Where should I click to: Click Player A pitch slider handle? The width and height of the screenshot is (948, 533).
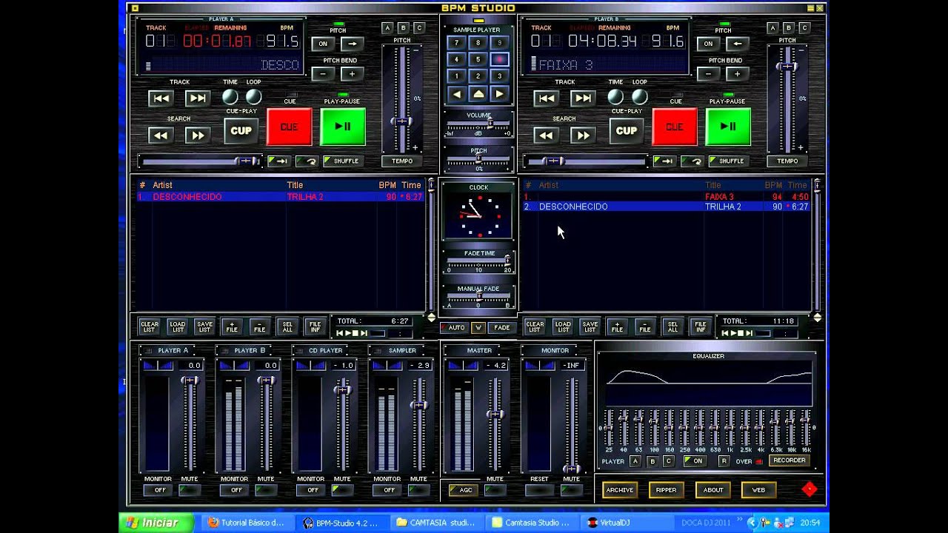pos(402,121)
